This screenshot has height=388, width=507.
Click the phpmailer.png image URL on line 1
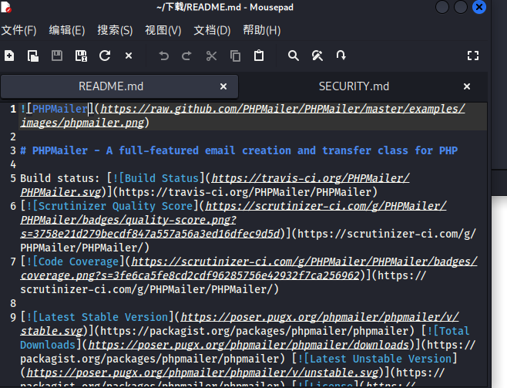coord(243,116)
